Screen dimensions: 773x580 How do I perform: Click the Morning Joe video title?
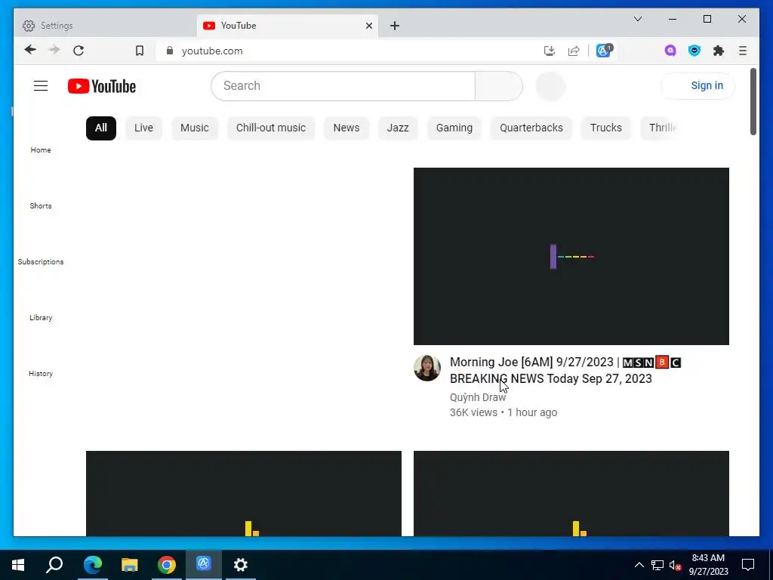[x=565, y=370]
